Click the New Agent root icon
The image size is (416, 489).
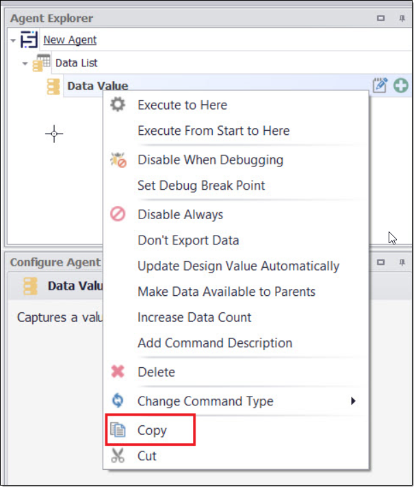tap(29, 40)
